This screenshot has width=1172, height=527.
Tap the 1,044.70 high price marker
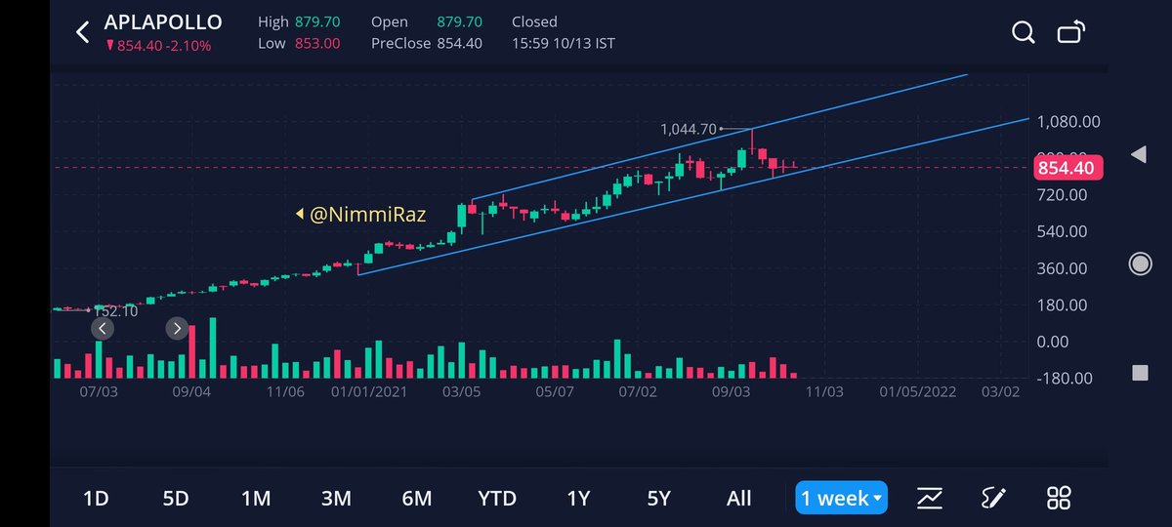689,129
